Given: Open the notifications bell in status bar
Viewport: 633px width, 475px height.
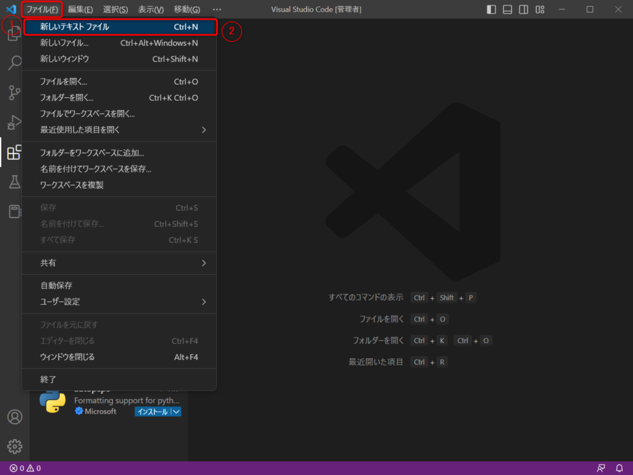Looking at the screenshot, I should [619, 468].
